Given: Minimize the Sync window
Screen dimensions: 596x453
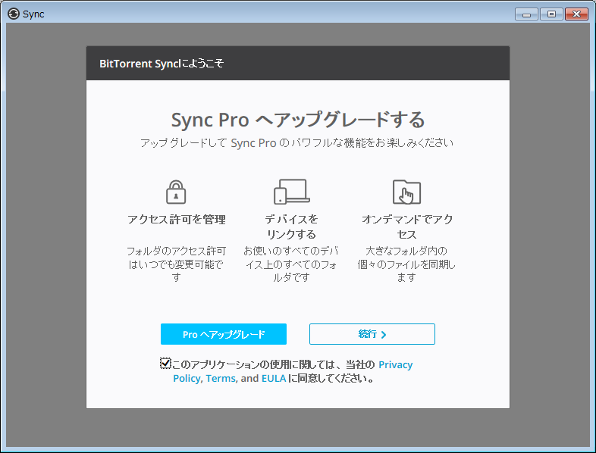Looking at the screenshot, I should [x=526, y=14].
